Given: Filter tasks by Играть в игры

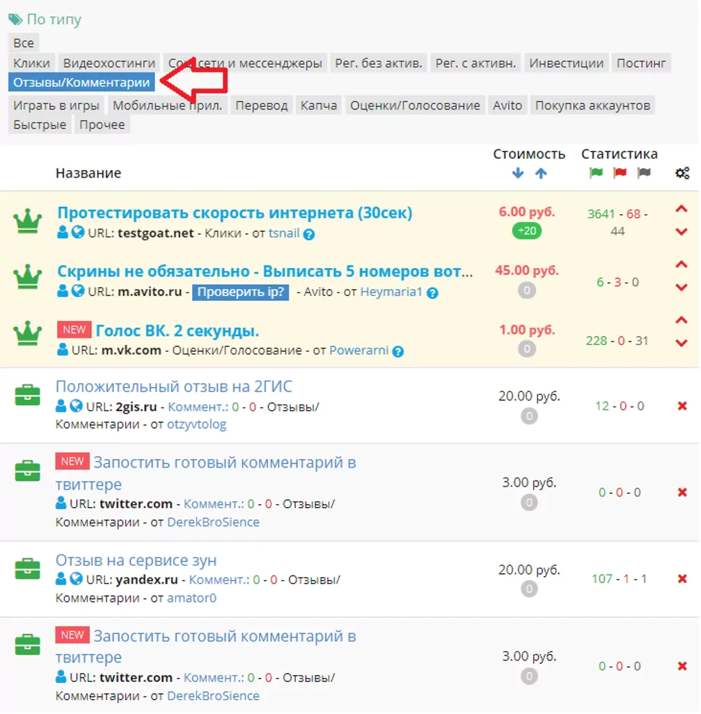Looking at the screenshot, I should click(56, 105).
